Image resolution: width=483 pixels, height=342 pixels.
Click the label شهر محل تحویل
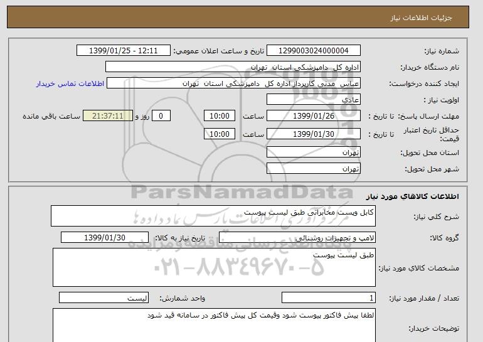pos(432,169)
